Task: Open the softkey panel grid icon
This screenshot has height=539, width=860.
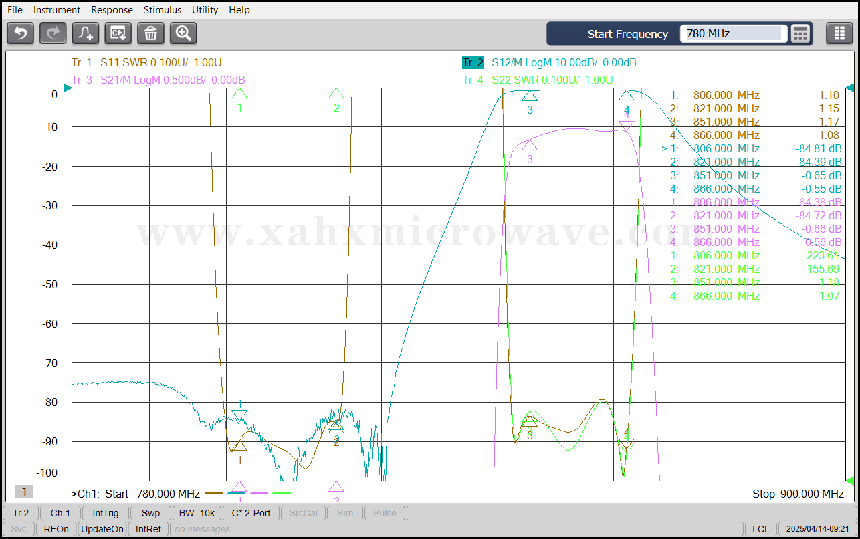Action: point(839,33)
